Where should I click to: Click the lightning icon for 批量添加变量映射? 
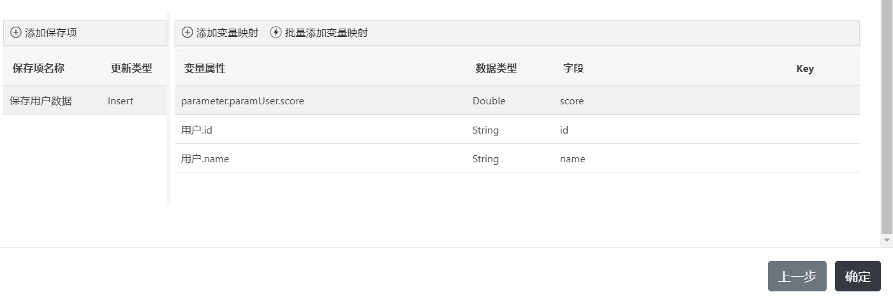coord(276,32)
